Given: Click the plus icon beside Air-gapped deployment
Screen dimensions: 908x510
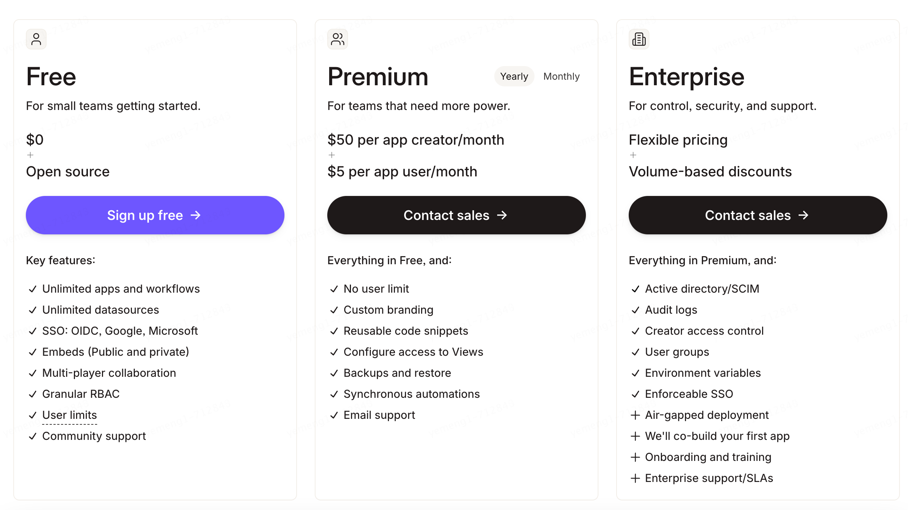Looking at the screenshot, I should pos(635,415).
